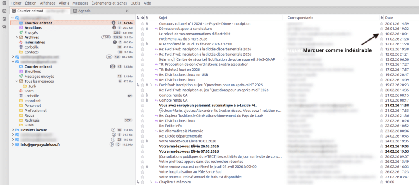Click the thread column header icon
The width and height of the screenshot is (419, 185).
(x=137, y=18)
